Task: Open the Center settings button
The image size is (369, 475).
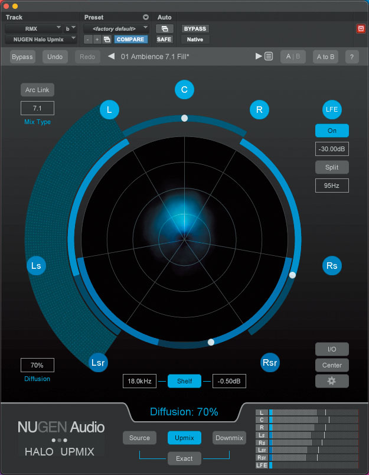Action: pyautogui.click(x=332, y=365)
